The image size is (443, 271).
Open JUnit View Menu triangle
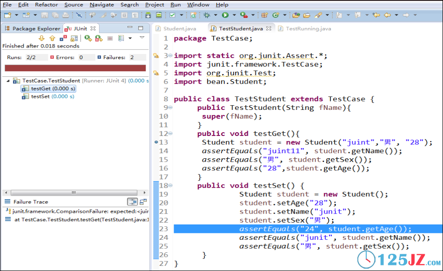142,38
